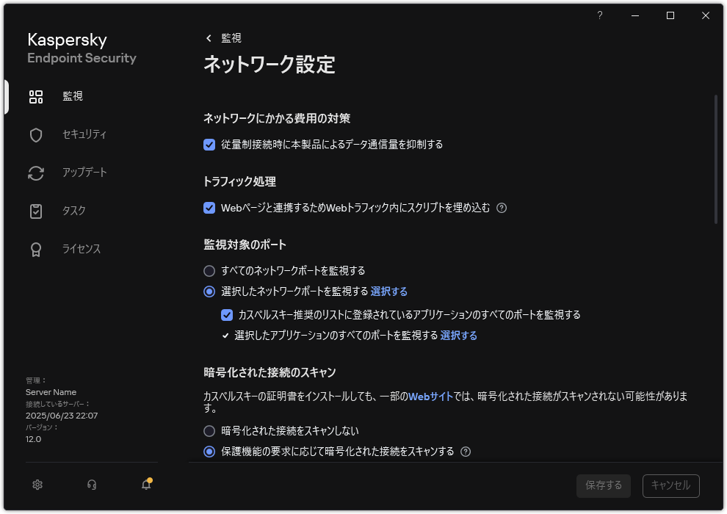The height and width of the screenshot is (514, 727).
Task: Open application settings with the gear icon
Action: [37, 485]
